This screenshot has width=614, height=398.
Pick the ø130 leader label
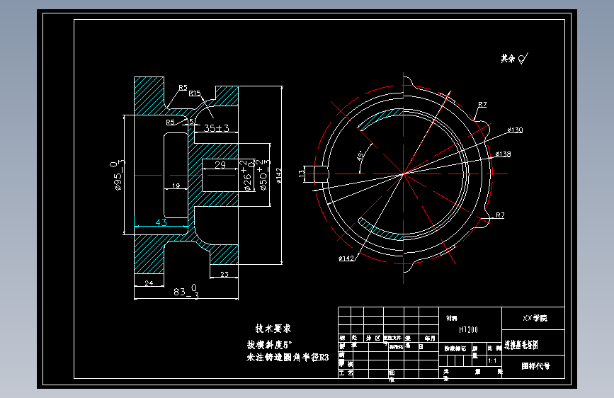click(x=515, y=130)
